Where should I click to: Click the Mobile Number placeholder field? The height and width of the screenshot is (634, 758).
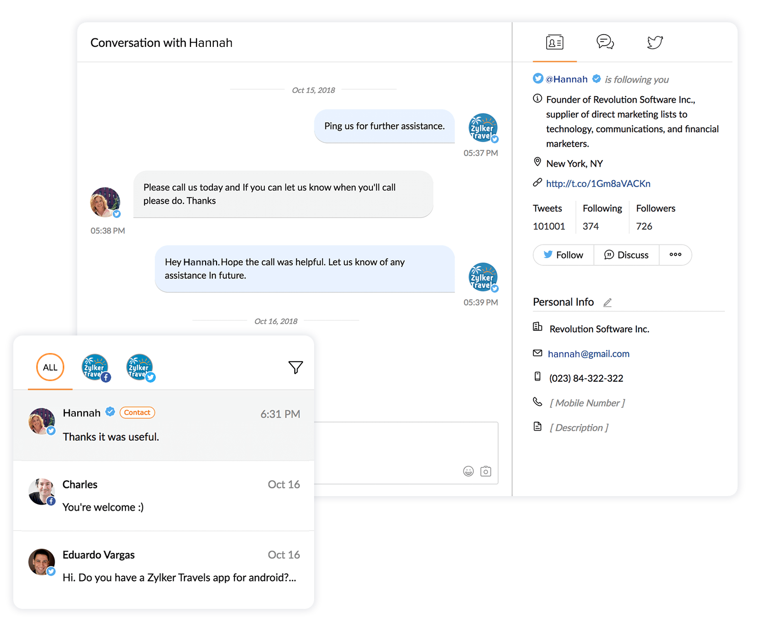tap(587, 403)
